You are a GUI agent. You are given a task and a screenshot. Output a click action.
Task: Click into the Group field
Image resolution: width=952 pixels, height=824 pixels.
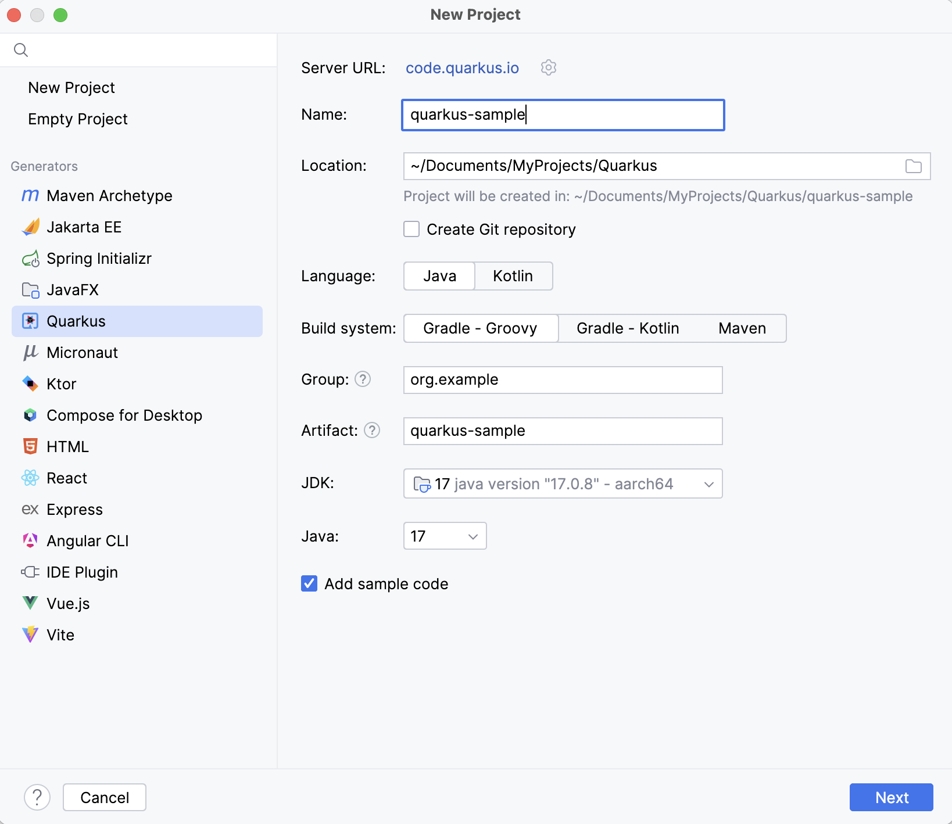(x=563, y=380)
